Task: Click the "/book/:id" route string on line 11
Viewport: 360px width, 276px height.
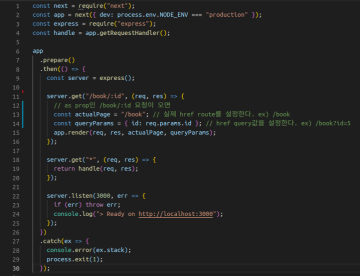Action: pyautogui.click(x=105, y=96)
